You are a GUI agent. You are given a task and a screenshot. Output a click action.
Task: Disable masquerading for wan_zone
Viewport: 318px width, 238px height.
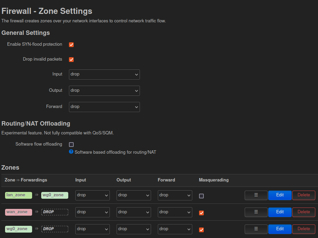[201, 213]
